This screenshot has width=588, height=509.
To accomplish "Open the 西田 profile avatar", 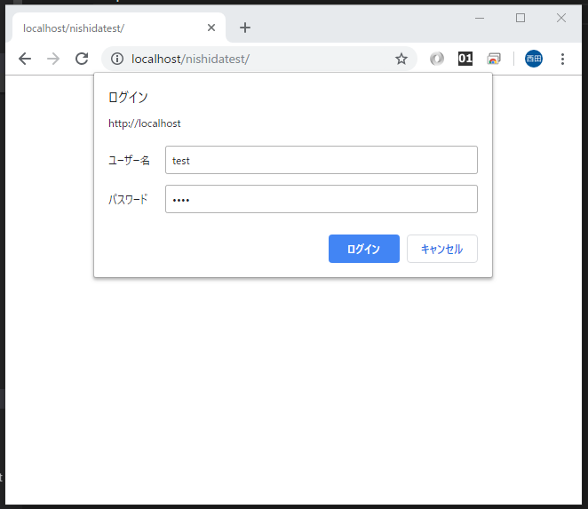I will click(x=534, y=59).
